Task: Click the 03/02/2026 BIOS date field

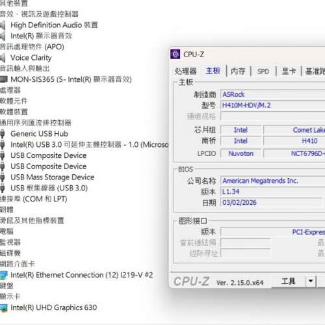Action: [x=272, y=203]
